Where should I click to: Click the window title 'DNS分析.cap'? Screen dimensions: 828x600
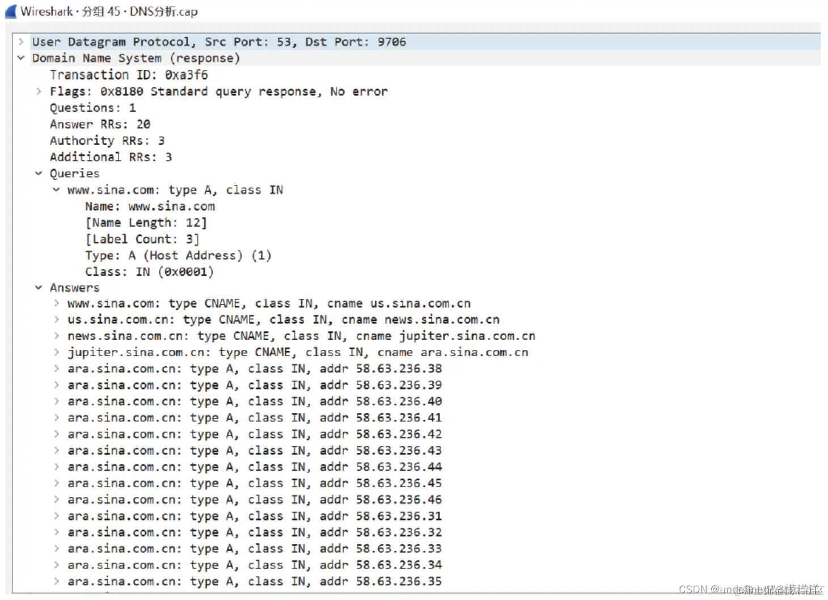click(x=163, y=11)
